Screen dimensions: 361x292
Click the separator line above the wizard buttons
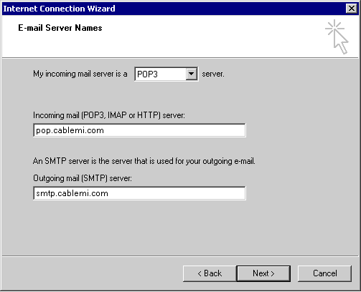pos(180,256)
